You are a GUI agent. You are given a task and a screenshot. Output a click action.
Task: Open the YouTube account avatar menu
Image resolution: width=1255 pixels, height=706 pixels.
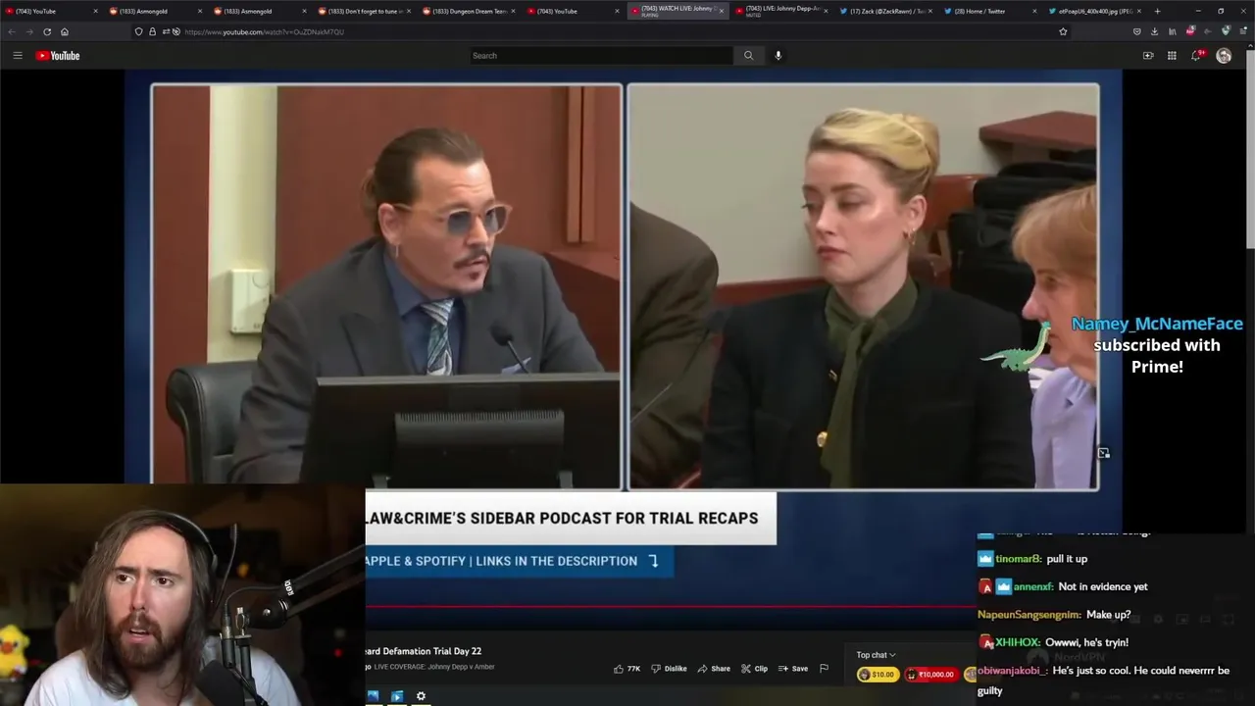point(1224,56)
